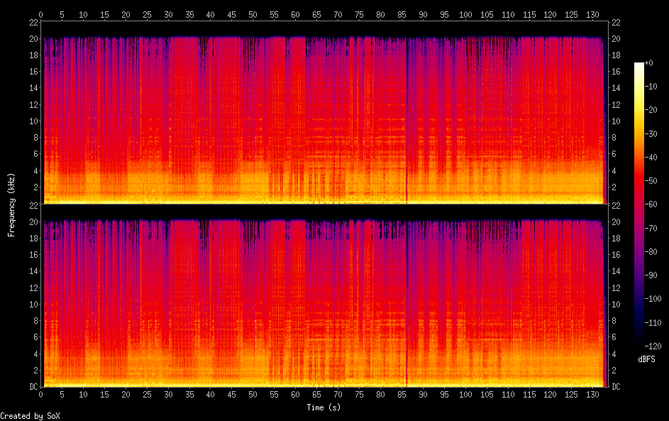
Task: Click the 'dBFS' legend unit label
Action: click(x=646, y=359)
